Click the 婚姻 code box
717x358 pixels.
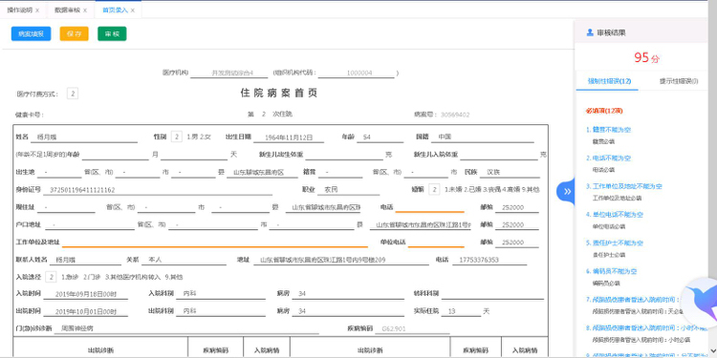click(x=434, y=189)
